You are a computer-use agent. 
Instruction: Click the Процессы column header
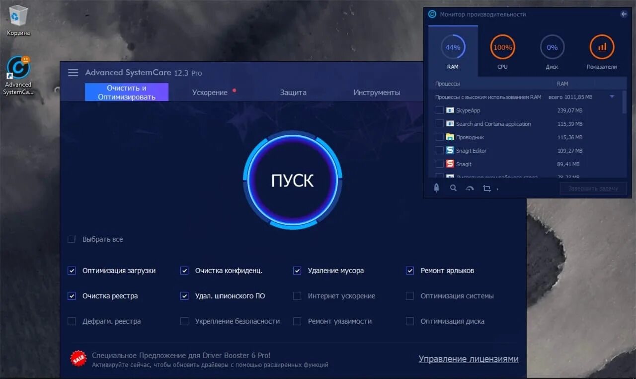447,84
